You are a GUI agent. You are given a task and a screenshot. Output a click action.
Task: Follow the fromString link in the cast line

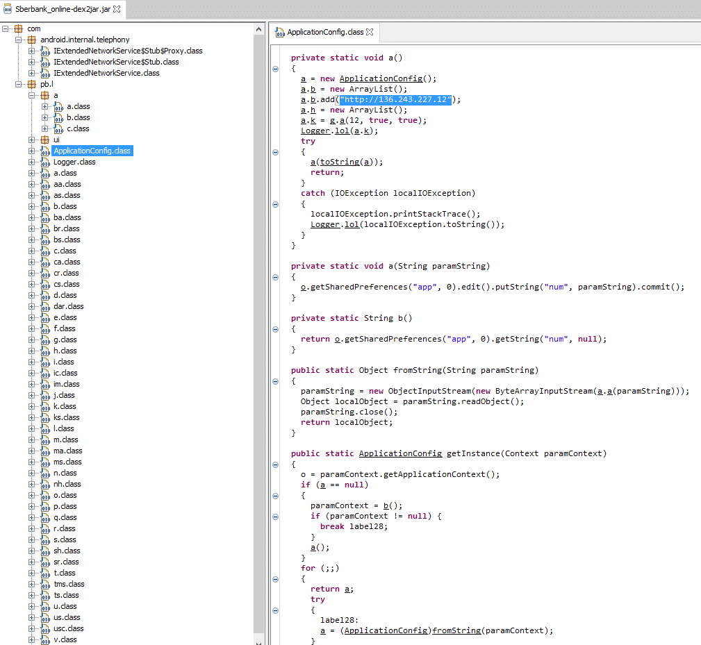[456, 630]
